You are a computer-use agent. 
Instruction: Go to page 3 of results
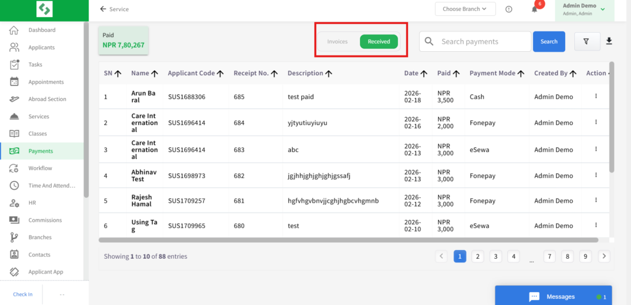pyautogui.click(x=495, y=256)
